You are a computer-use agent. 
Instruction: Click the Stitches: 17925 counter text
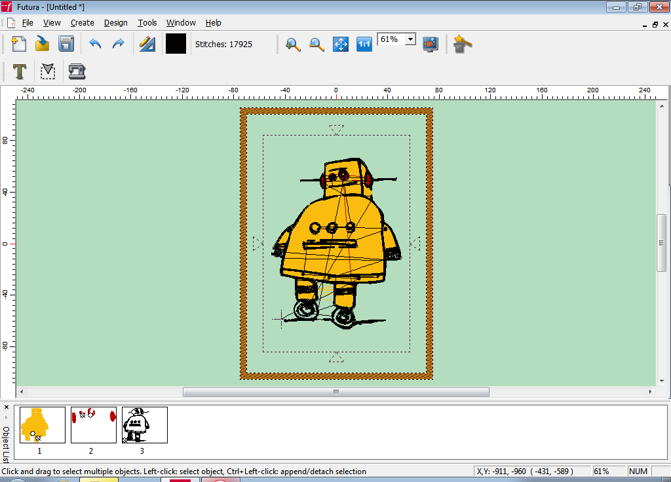[x=224, y=44]
